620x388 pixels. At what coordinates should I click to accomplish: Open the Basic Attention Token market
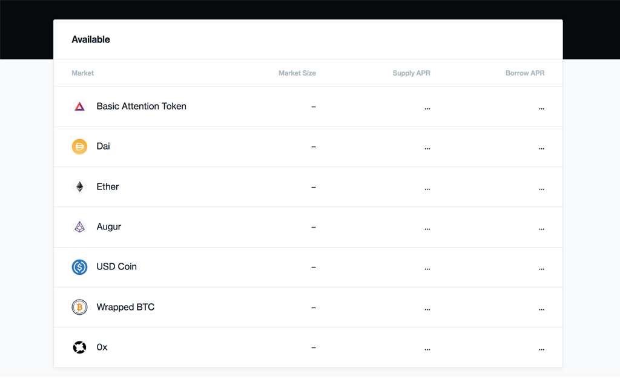(141, 107)
